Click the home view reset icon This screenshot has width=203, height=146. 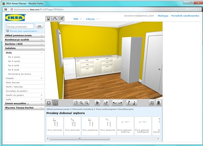click(97, 103)
